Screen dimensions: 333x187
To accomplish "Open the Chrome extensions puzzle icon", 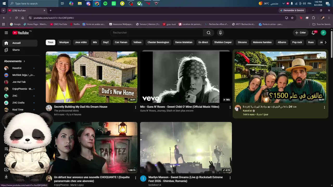I will (x=313, y=18).
